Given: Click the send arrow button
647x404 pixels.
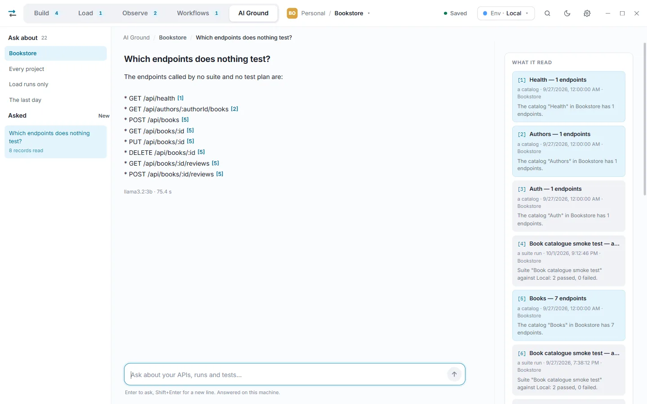Looking at the screenshot, I should 454,374.
